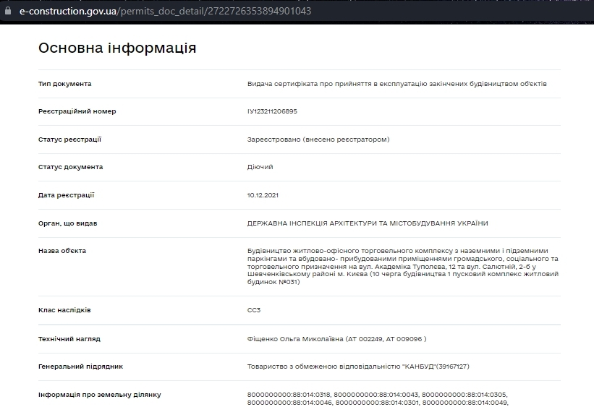594x407 pixels.
Task: Click the 'Орган, що видав' label
Action: point(67,223)
